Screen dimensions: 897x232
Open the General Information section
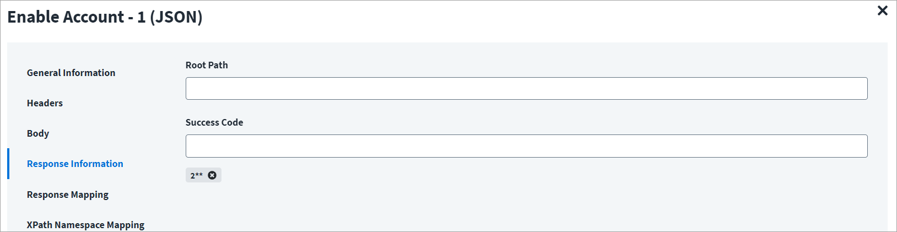click(71, 73)
